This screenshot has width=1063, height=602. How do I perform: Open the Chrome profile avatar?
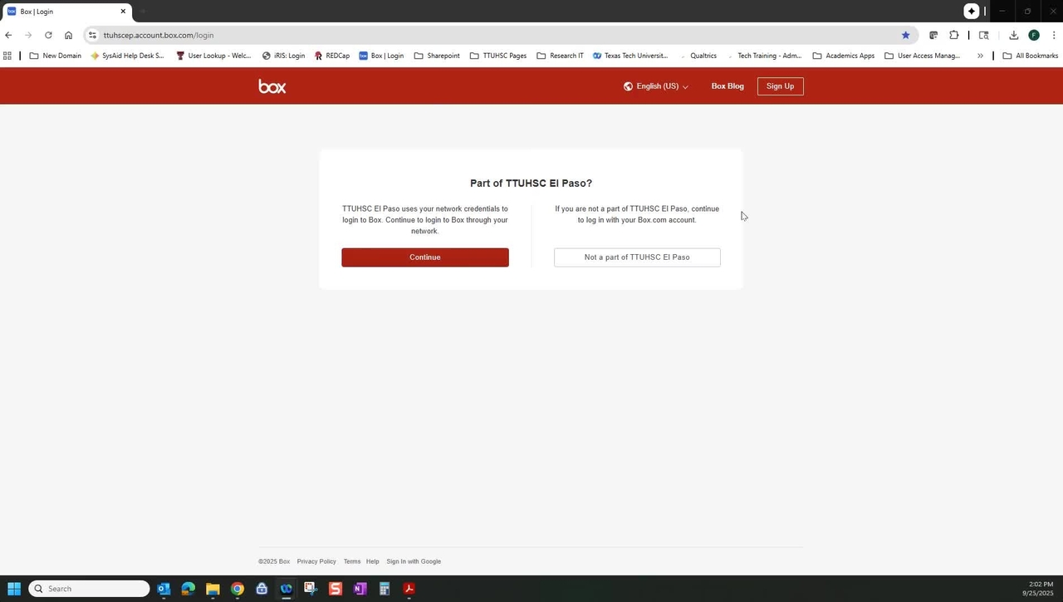(x=1034, y=35)
